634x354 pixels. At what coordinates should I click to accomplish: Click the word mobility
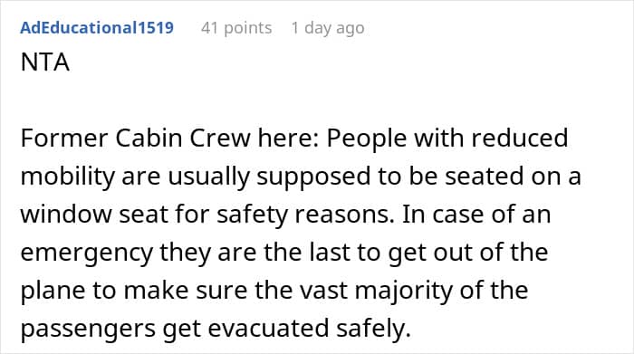pos(68,177)
